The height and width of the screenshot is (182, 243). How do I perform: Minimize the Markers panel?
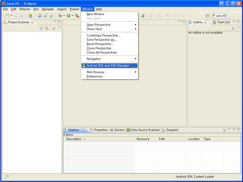click(234, 129)
